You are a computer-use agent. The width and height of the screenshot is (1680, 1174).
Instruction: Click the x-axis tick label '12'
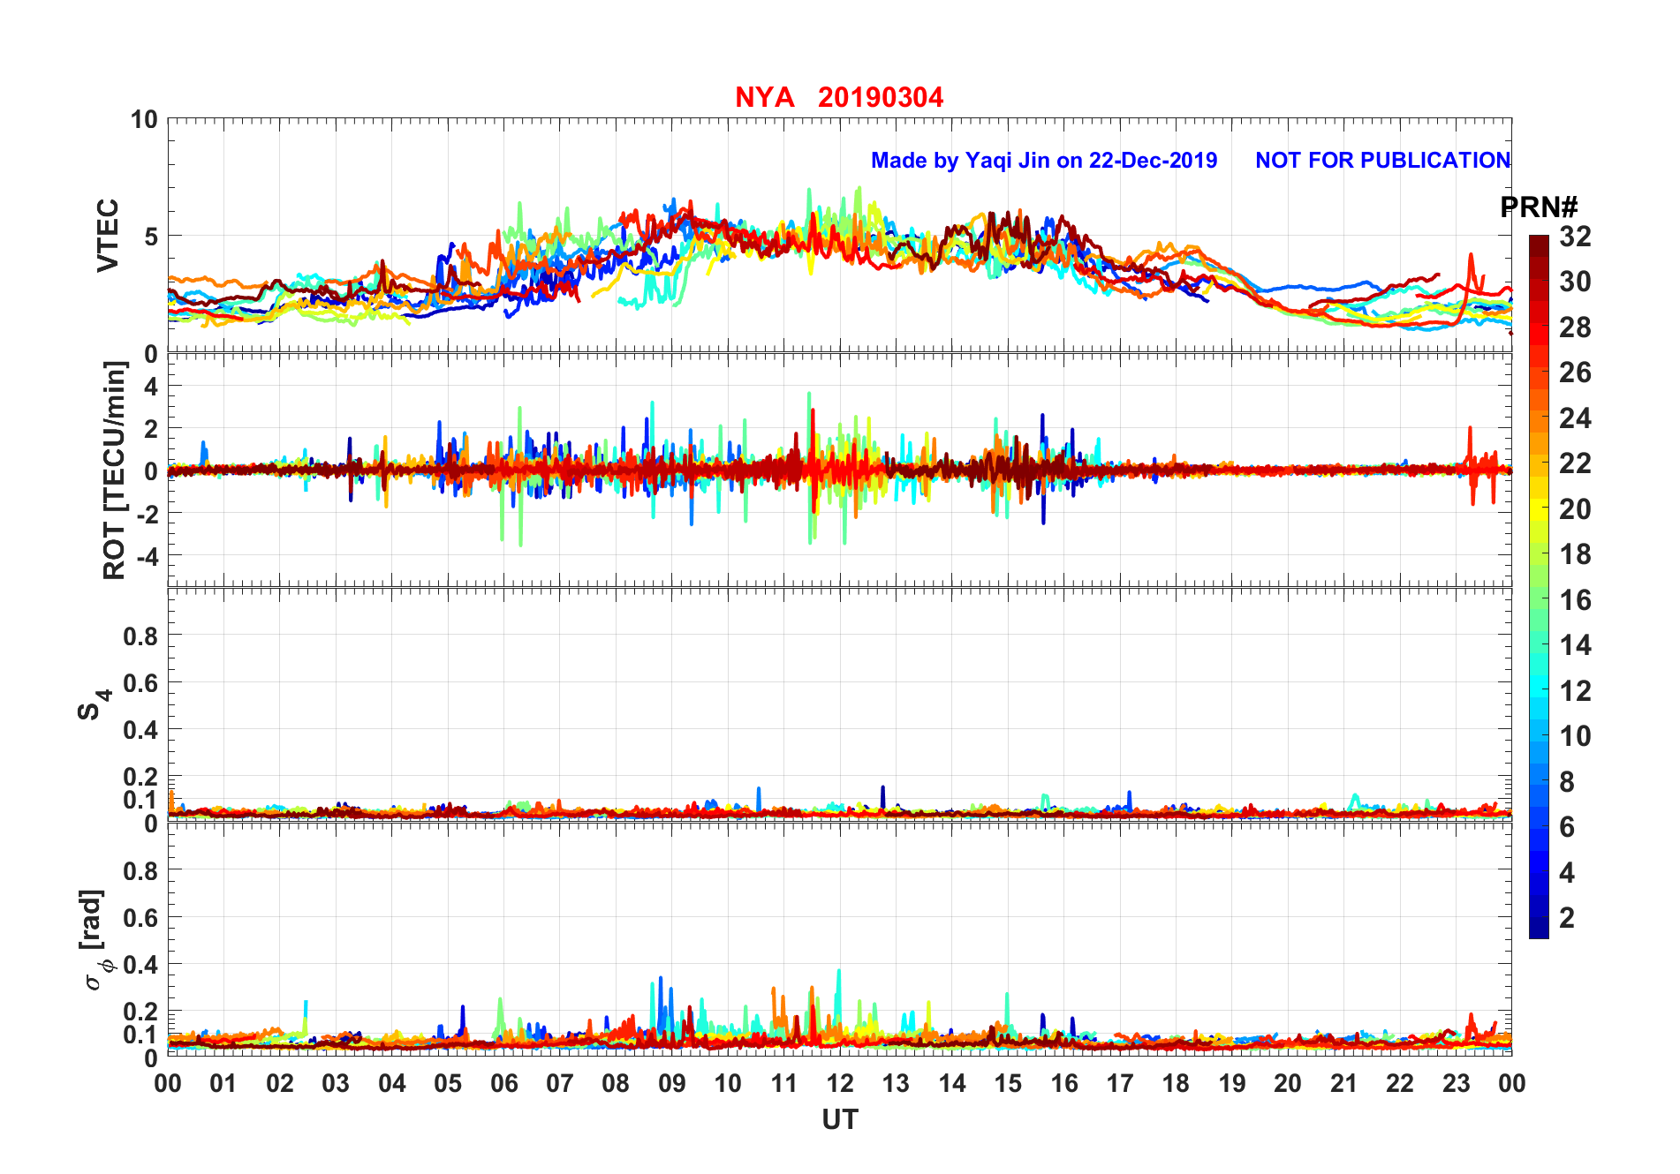(x=840, y=1084)
